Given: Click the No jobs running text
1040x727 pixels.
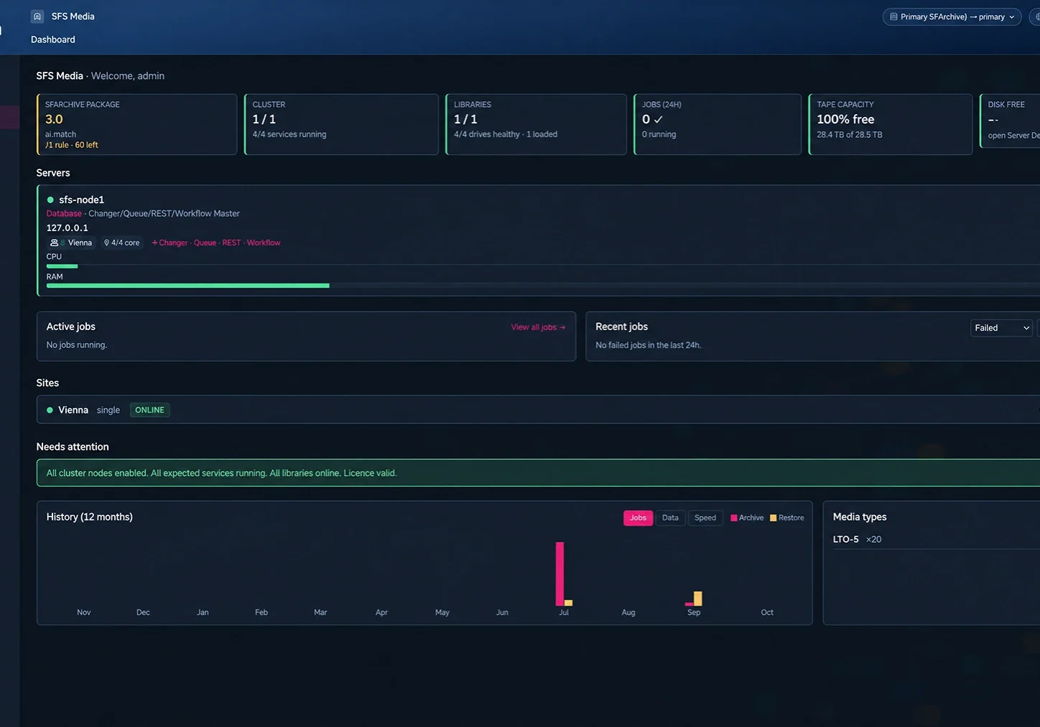Looking at the screenshot, I should tap(77, 345).
